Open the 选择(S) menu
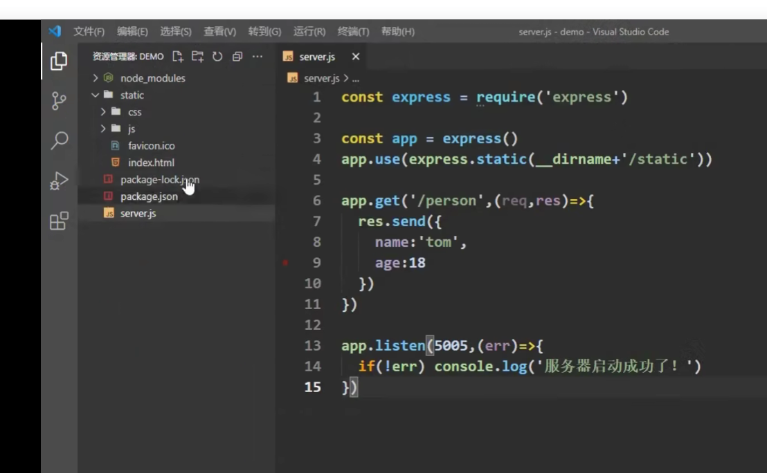Image resolution: width=767 pixels, height=473 pixels. pos(176,32)
